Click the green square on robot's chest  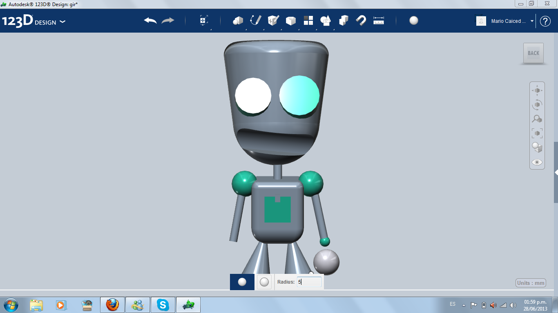pyautogui.click(x=278, y=209)
